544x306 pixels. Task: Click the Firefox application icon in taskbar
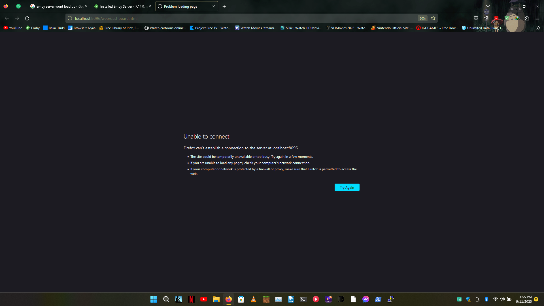pos(228,299)
